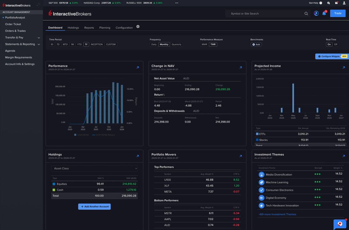Open the notifications bell
This screenshot has height=230, width=349.
pos(324,14)
